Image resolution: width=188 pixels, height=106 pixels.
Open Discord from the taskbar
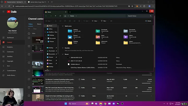point(114,104)
